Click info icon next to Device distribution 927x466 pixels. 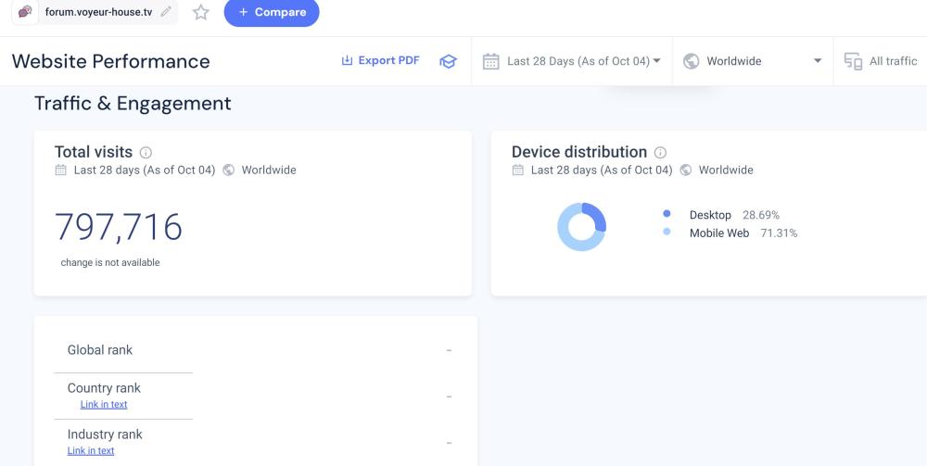coord(660,153)
